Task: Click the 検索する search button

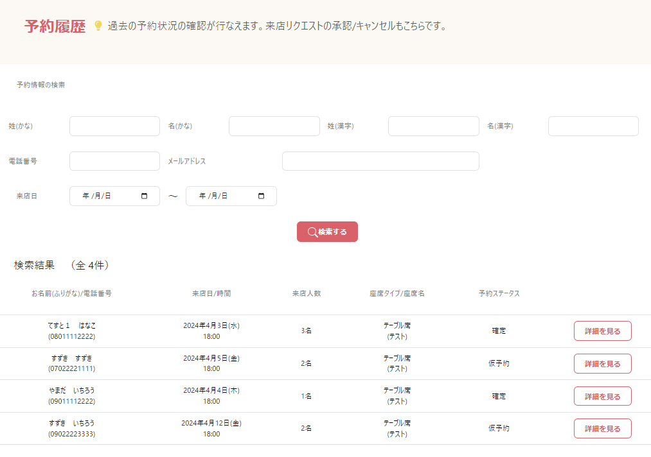Action: click(x=327, y=232)
